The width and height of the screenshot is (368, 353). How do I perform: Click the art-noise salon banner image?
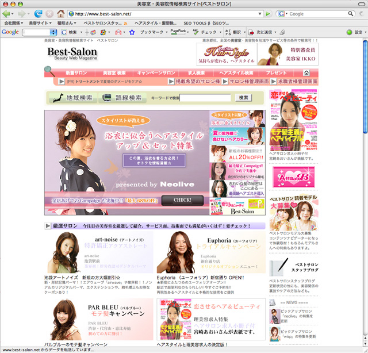point(99,252)
